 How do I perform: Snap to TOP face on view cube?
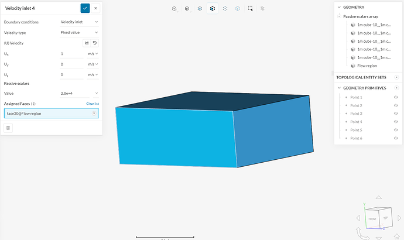[385, 218]
